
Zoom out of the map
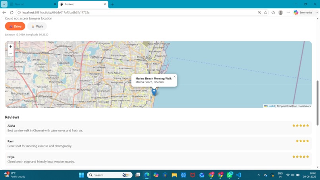coord(11,53)
